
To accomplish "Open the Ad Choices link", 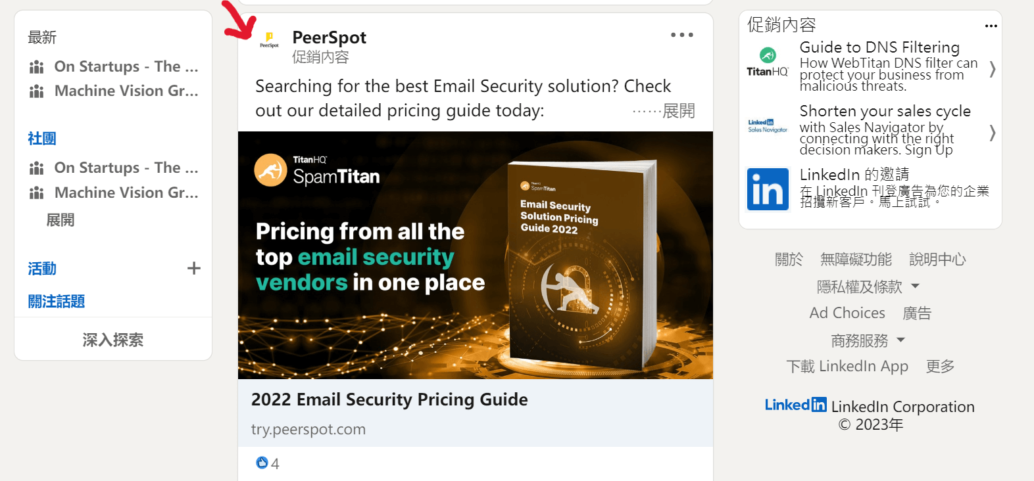I will coord(847,313).
